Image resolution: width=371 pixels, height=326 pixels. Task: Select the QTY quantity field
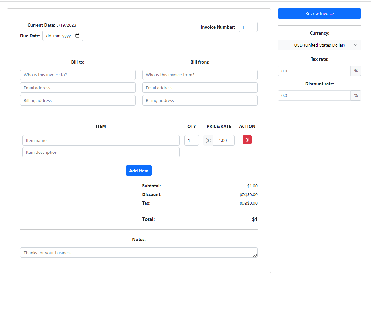coord(191,140)
